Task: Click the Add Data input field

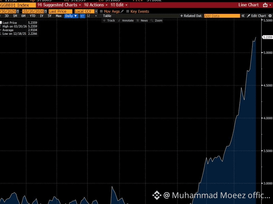Action: click(222, 16)
